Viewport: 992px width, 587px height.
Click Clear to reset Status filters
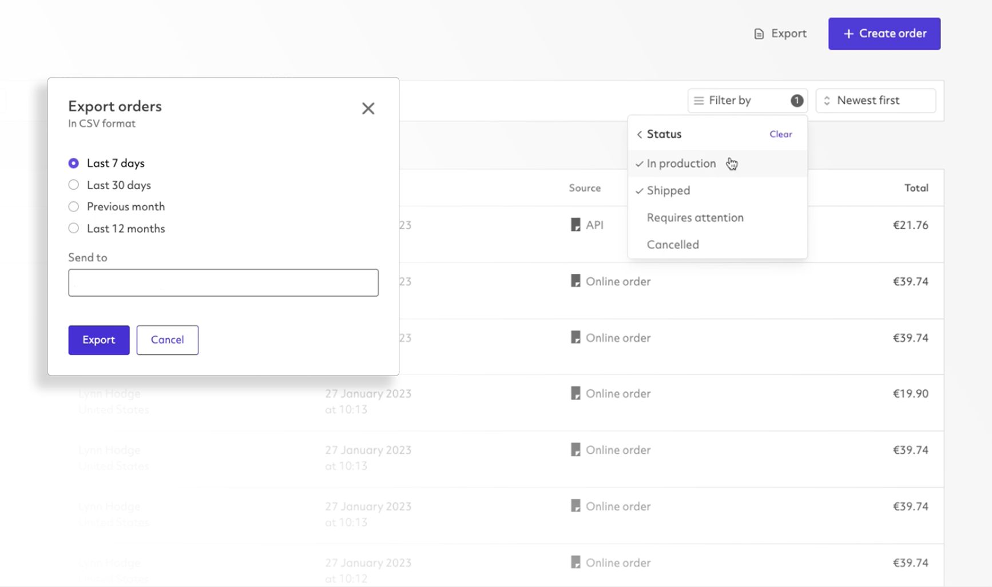pos(781,134)
